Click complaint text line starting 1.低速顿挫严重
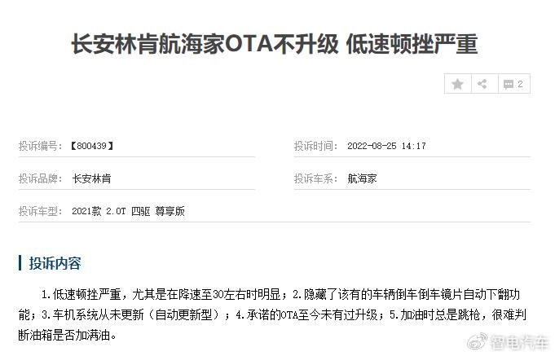Screen dimensions: 555x356 pyautogui.click(x=280, y=294)
